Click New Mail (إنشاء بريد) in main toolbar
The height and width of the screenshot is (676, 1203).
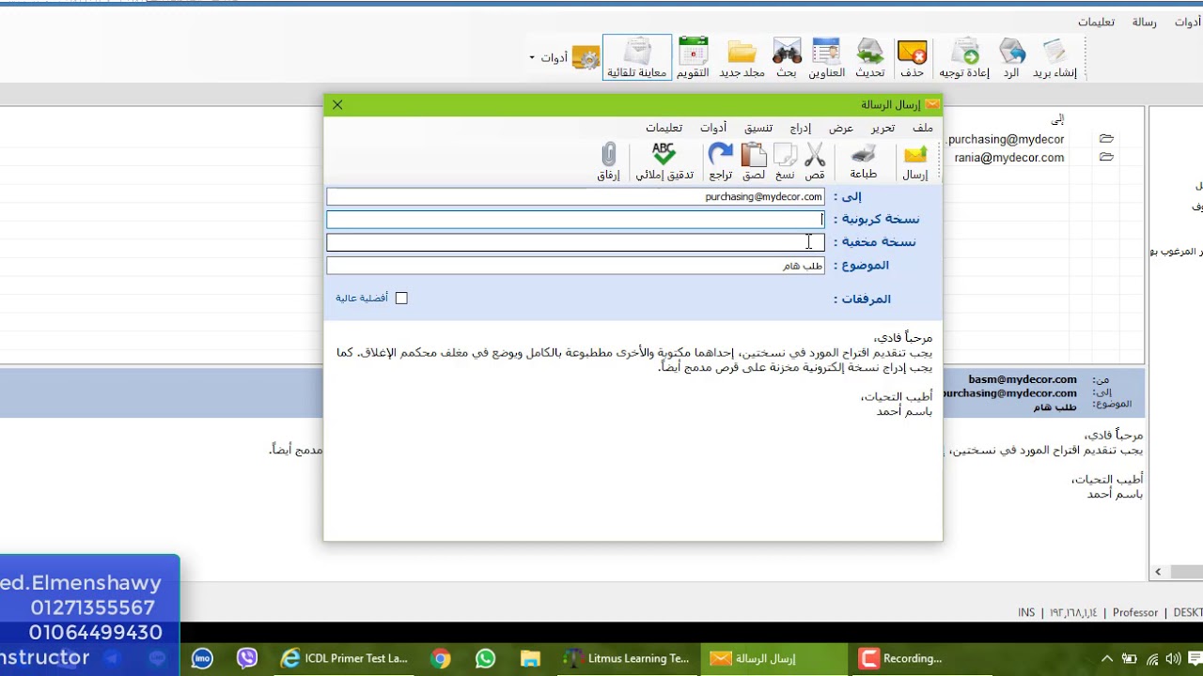point(1055,58)
